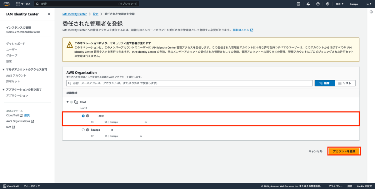Open フィードバック in footer
Image resolution: width=375 pixels, height=189 pixels.
pyautogui.click(x=32, y=186)
